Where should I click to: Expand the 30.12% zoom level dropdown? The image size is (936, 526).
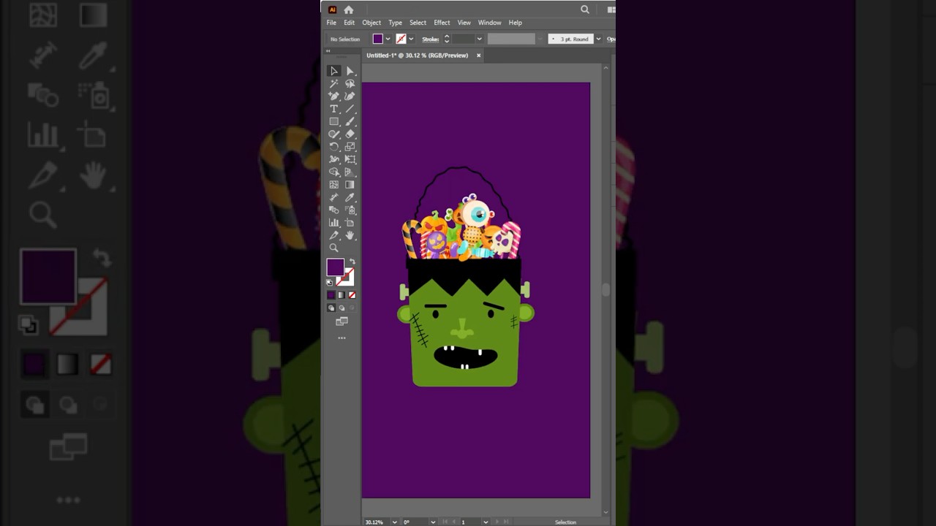[395, 522]
